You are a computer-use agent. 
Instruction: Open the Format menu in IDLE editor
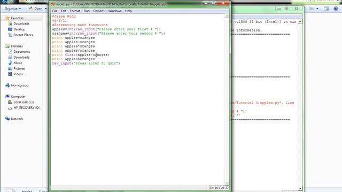[x=75, y=11]
